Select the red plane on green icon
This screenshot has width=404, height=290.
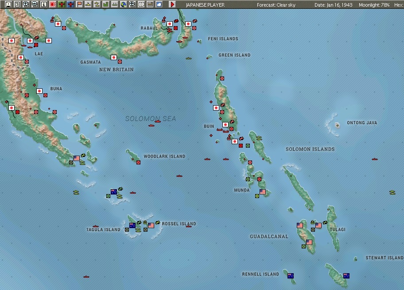pyautogui.click(x=62, y=4)
